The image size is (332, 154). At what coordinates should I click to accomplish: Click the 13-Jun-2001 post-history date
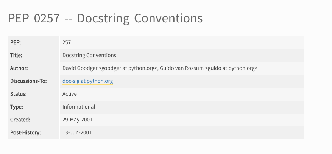[x=77, y=132]
